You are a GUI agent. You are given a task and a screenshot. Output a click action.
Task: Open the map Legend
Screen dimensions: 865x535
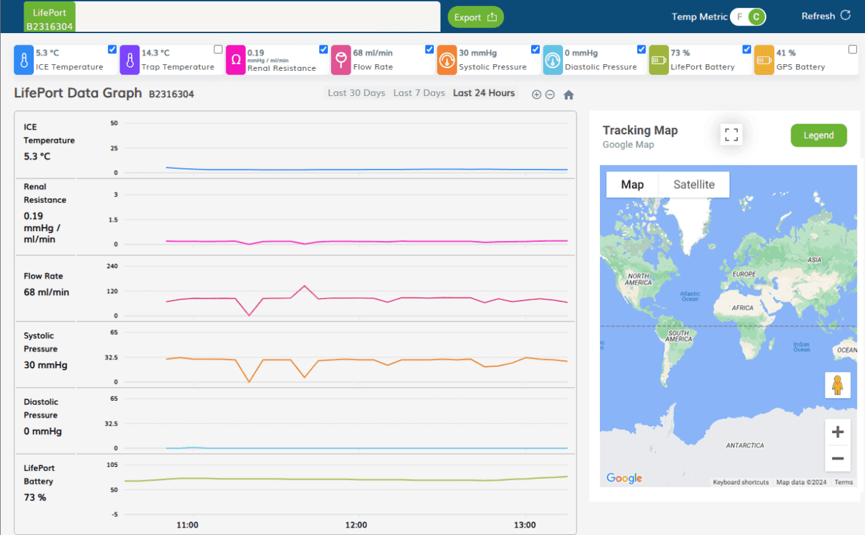pos(818,135)
